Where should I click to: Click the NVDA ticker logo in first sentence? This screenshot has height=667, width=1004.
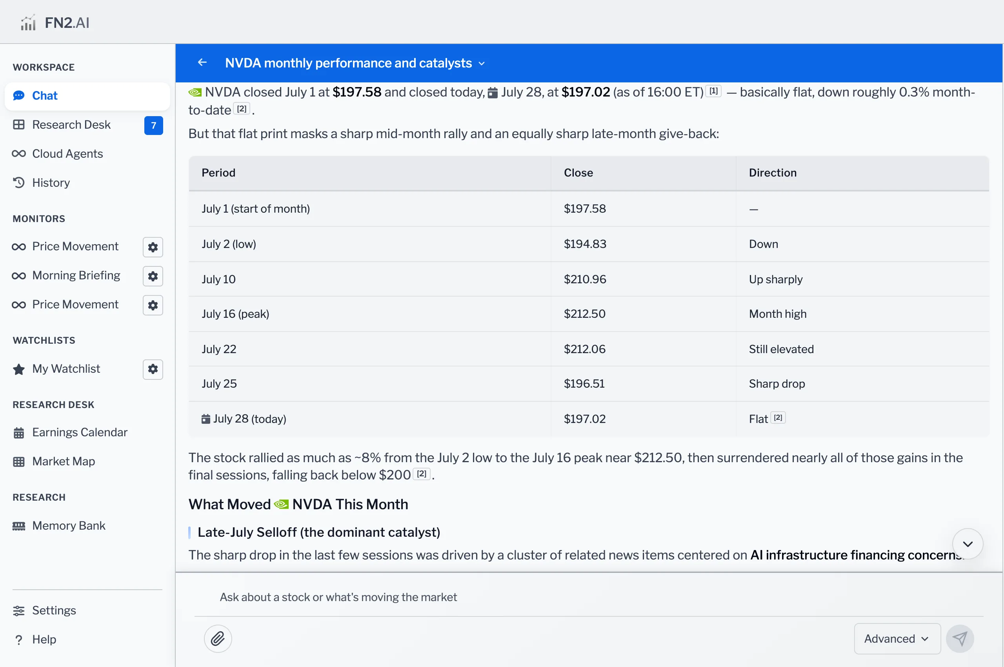(195, 92)
